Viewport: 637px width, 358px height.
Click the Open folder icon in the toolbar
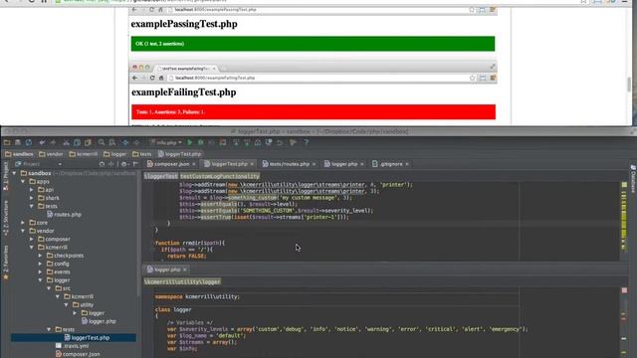[x=7, y=142]
